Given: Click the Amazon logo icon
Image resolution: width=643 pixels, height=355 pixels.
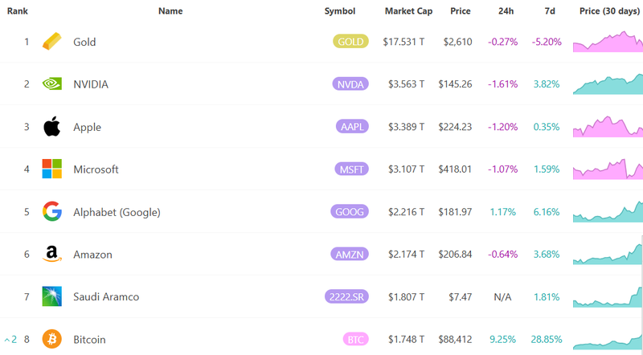Looking at the screenshot, I should coord(52,254).
